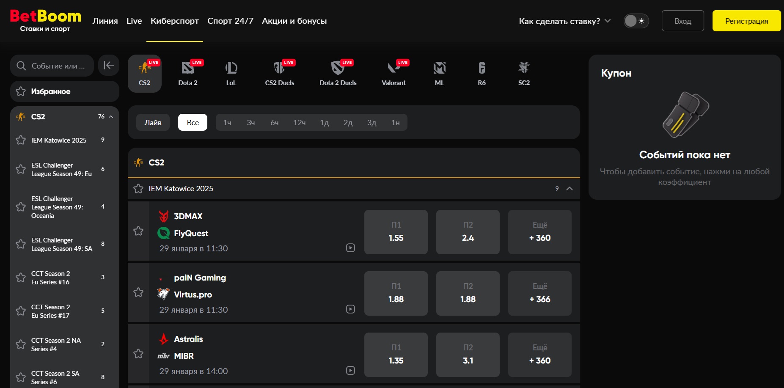Open video stream for 3DMAX vs FlyQuest
Screen dimensions: 784x388
(350, 248)
